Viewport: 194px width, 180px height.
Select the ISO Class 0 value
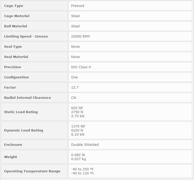(81, 67)
